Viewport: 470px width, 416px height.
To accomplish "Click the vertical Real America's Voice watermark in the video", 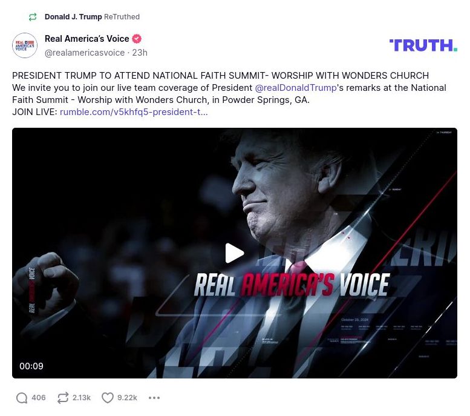I will click(32, 290).
